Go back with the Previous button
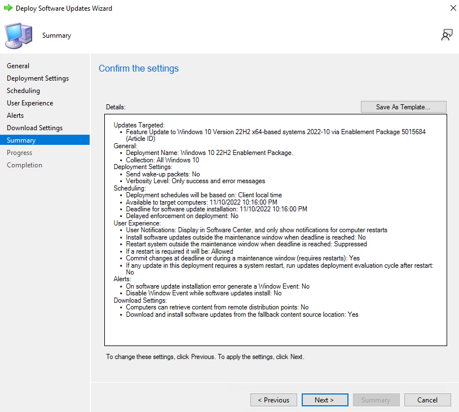Image resolution: width=459 pixels, height=412 pixels. point(273,400)
